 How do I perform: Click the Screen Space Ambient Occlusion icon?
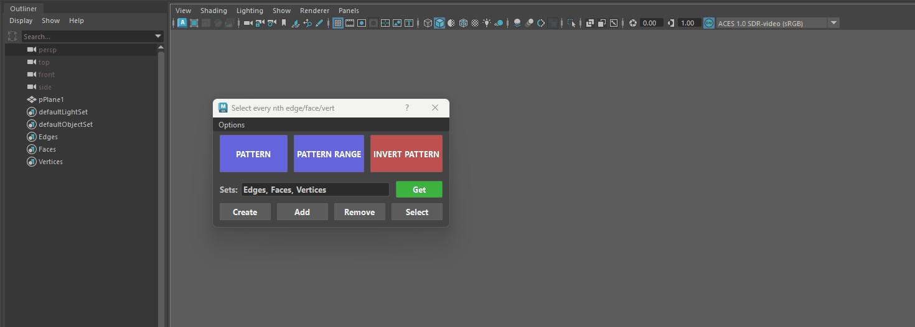[x=517, y=23]
